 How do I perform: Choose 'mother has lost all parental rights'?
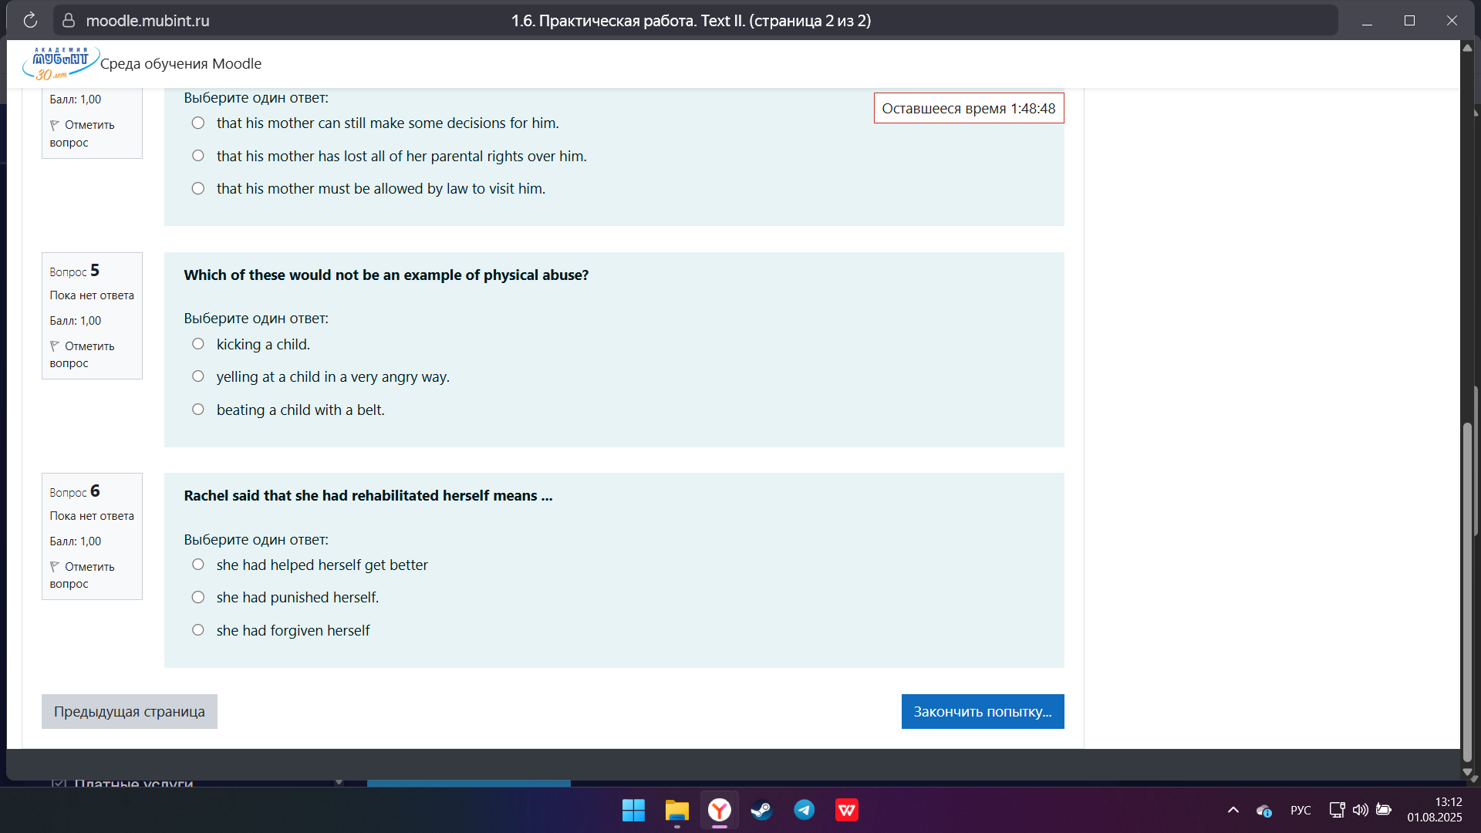(x=198, y=156)
